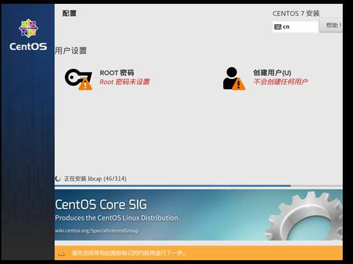The image size is (353, 264).
Task: Open 创建用户(U) setting label
Action: coord(272,73)
